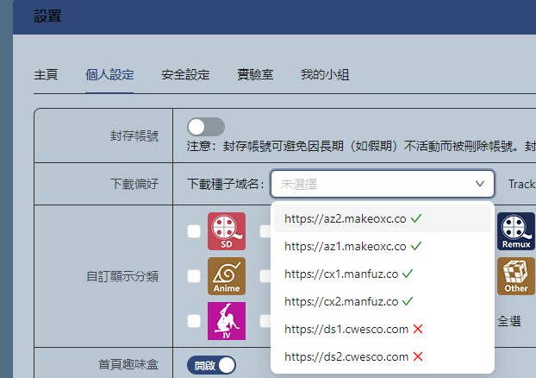Click the 首頁趣味盒 row label

(x=128, y=364)
